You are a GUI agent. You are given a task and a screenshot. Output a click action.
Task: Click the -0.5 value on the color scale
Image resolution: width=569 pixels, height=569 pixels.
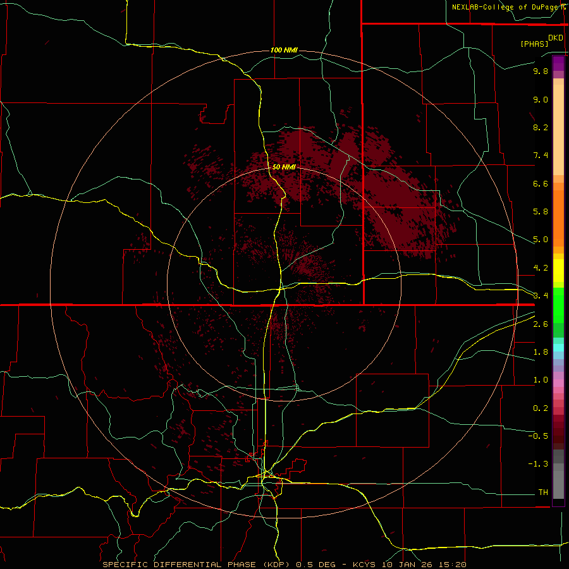(538, 436)
